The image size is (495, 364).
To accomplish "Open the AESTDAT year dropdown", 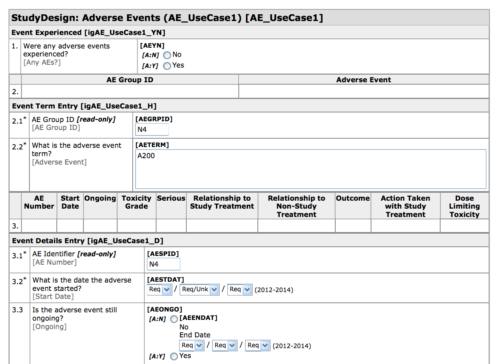I will [x=240, y=290].
